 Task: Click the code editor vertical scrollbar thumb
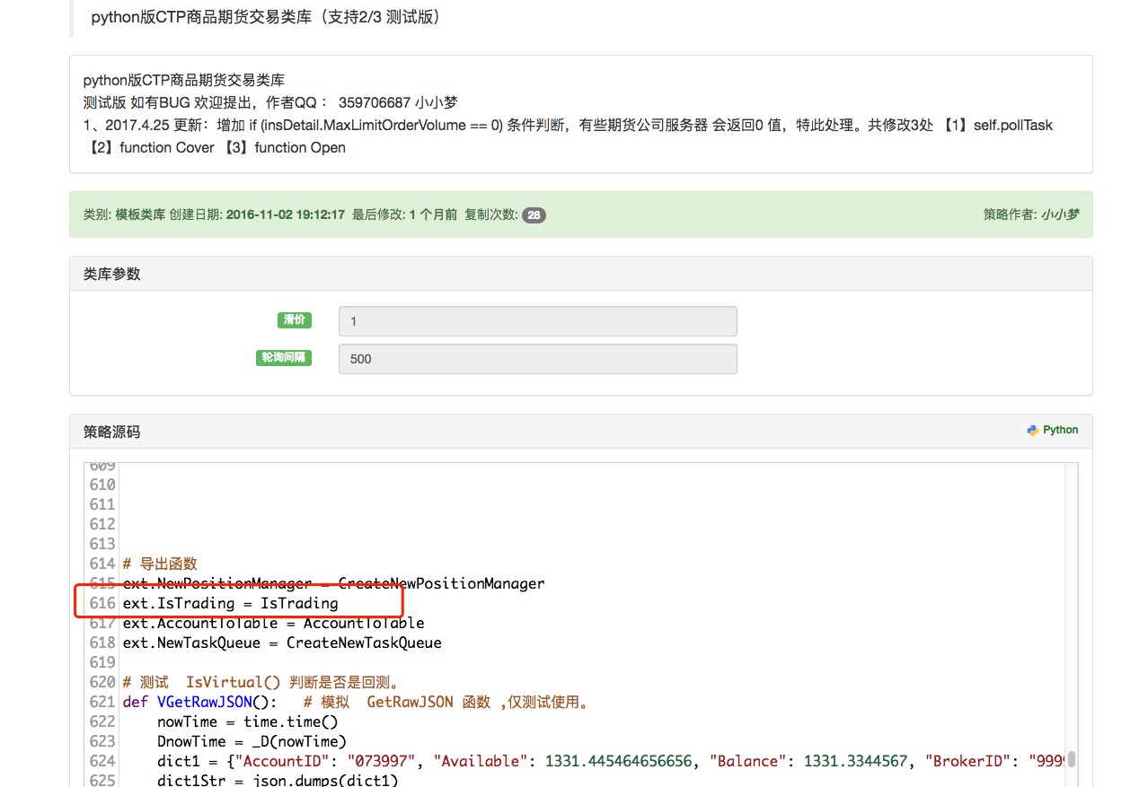[1072, 759]
